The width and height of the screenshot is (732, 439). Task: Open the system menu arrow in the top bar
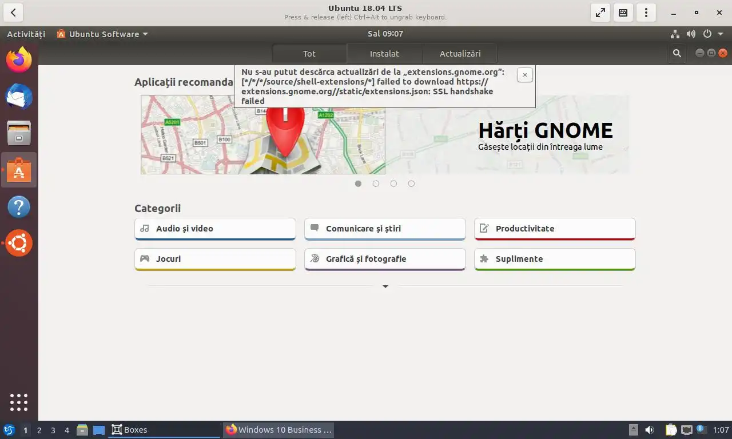pos(720,34)
